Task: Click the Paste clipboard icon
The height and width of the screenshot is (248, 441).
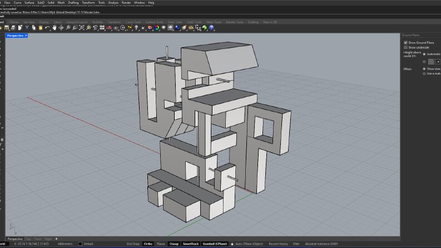Action: 41,28
